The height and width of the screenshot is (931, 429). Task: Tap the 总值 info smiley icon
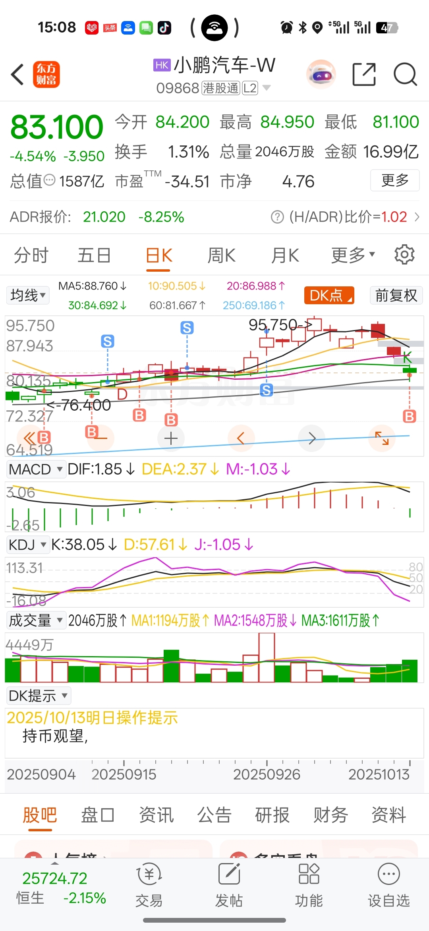tap(49, 180)
